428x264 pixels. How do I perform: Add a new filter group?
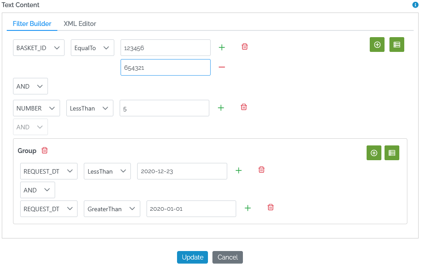point(396,44)
